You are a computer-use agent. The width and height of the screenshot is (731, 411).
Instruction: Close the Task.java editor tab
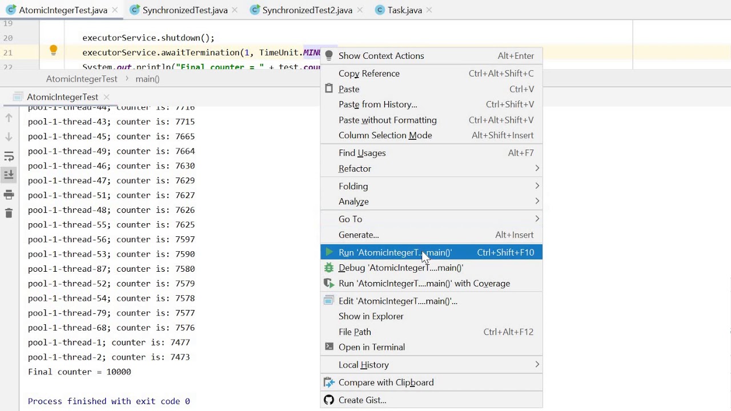tap(429, 10)
